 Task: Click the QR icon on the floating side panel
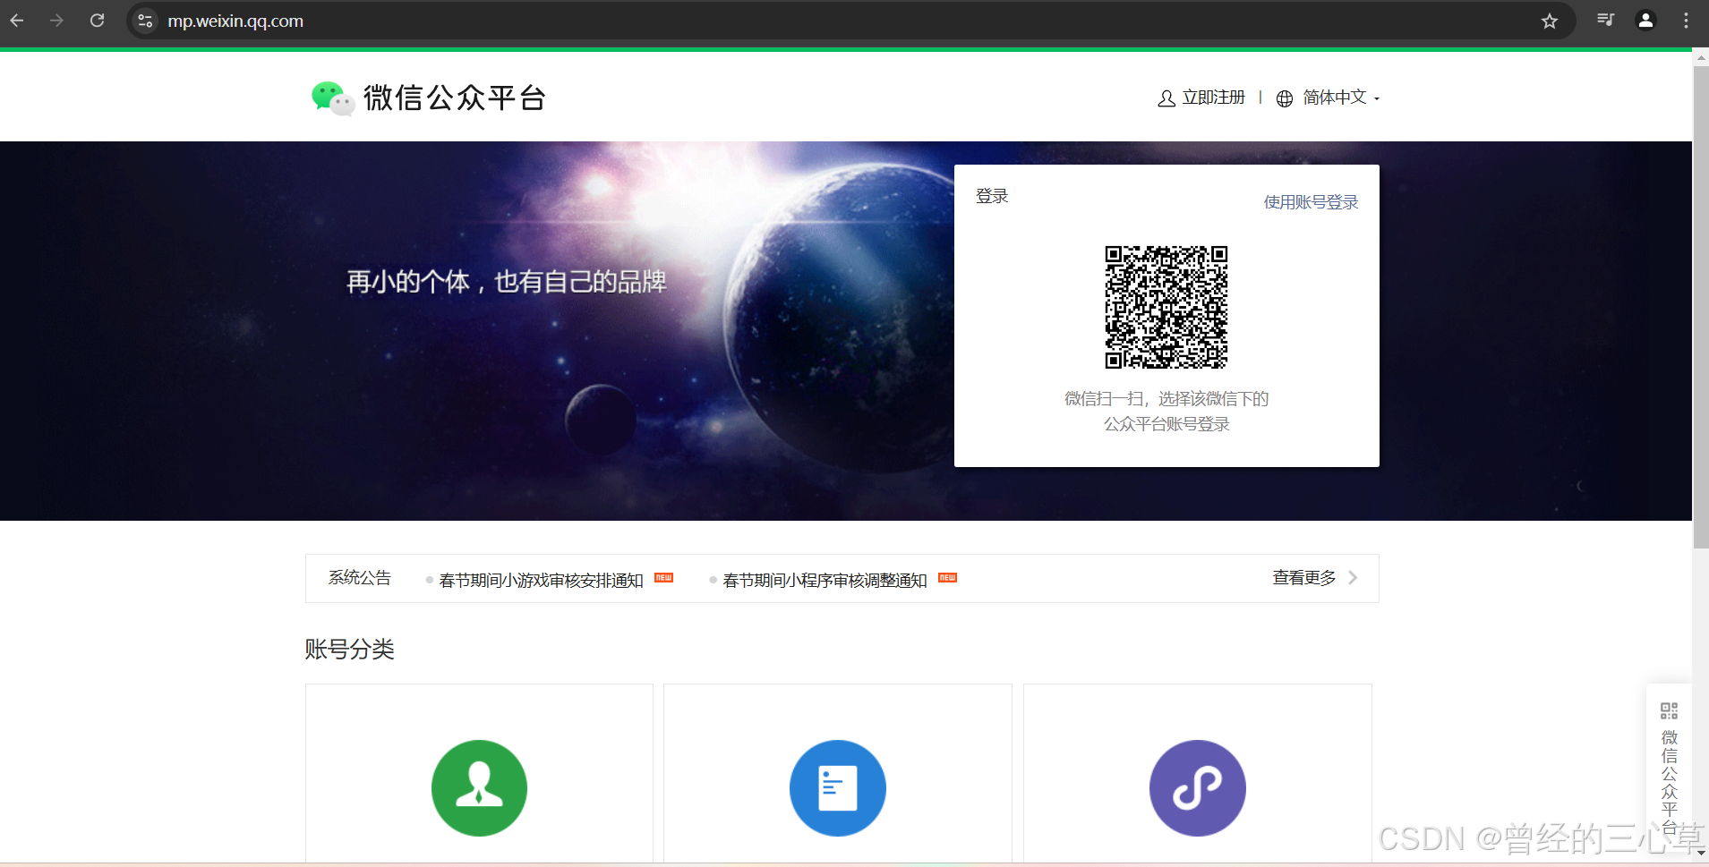click(x=1669, y=711)
